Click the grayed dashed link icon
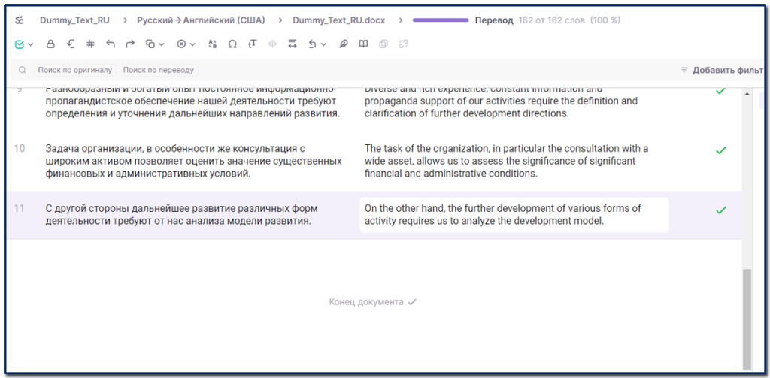Screen dimensions: 770x378 403,44
